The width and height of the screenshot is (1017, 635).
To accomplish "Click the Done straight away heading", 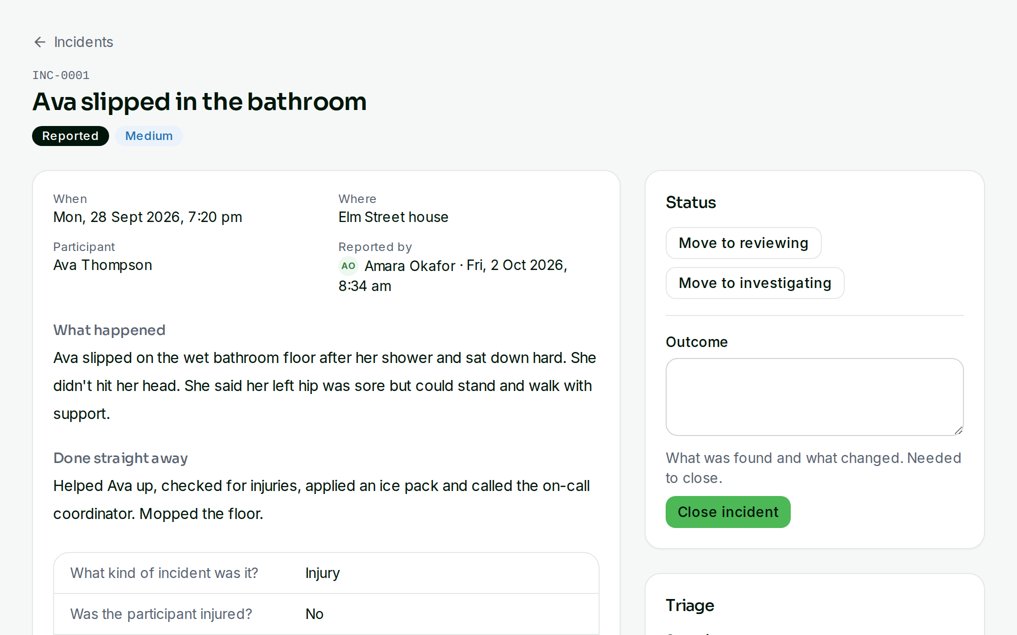I will click(121, 458).
